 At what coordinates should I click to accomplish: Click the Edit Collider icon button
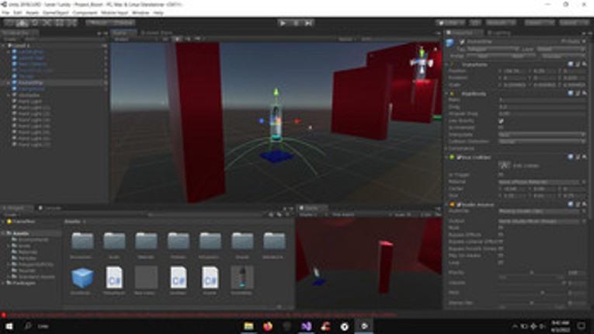click(x=504, y=165)
